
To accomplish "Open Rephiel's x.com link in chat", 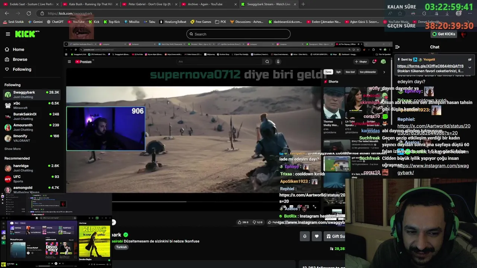I will point(434,129).
